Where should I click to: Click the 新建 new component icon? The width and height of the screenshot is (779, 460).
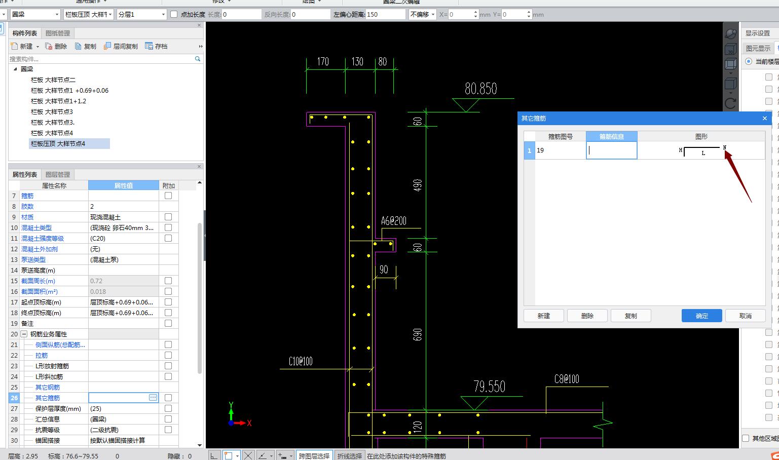(x=14, y=46)
